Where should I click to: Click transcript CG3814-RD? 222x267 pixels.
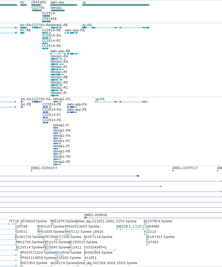[45, 49]
